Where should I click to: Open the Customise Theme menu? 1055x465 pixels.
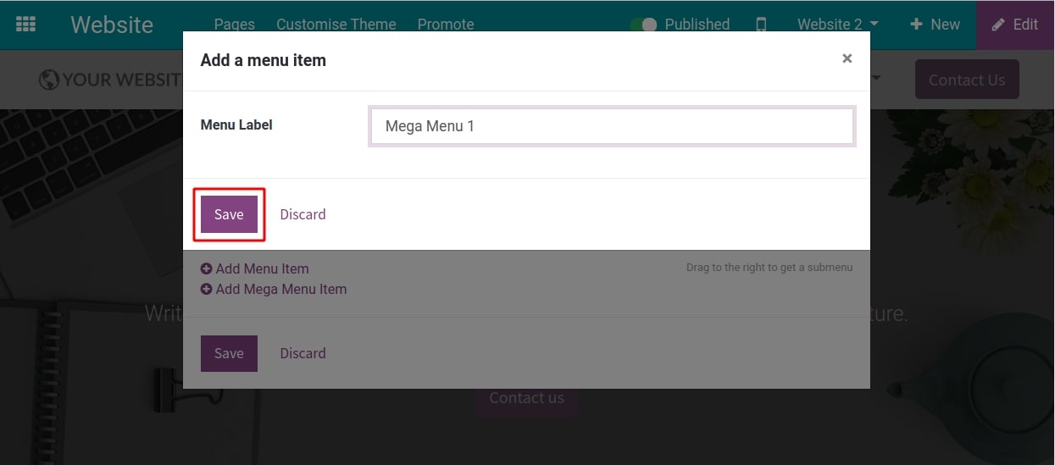click(x=336, y=25)
